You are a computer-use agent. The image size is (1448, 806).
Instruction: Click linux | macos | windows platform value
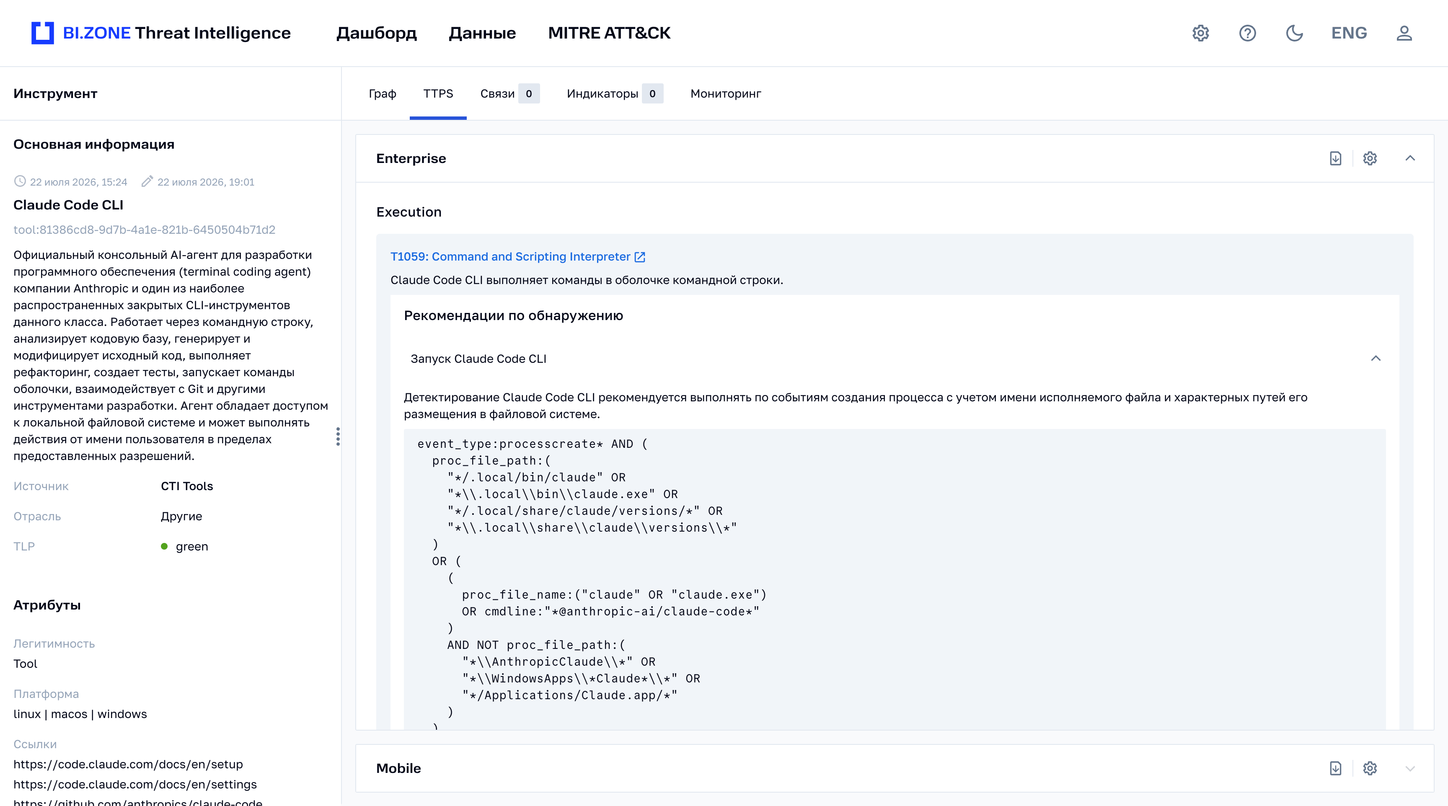tap(80, 714)
